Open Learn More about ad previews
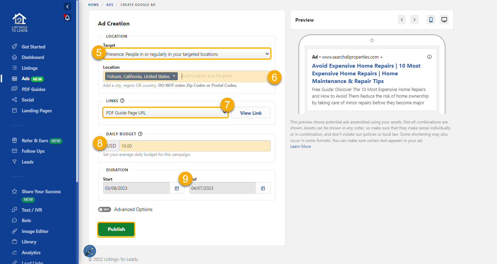Viewport: 497px width, 264px height. (x=300, y=146)
